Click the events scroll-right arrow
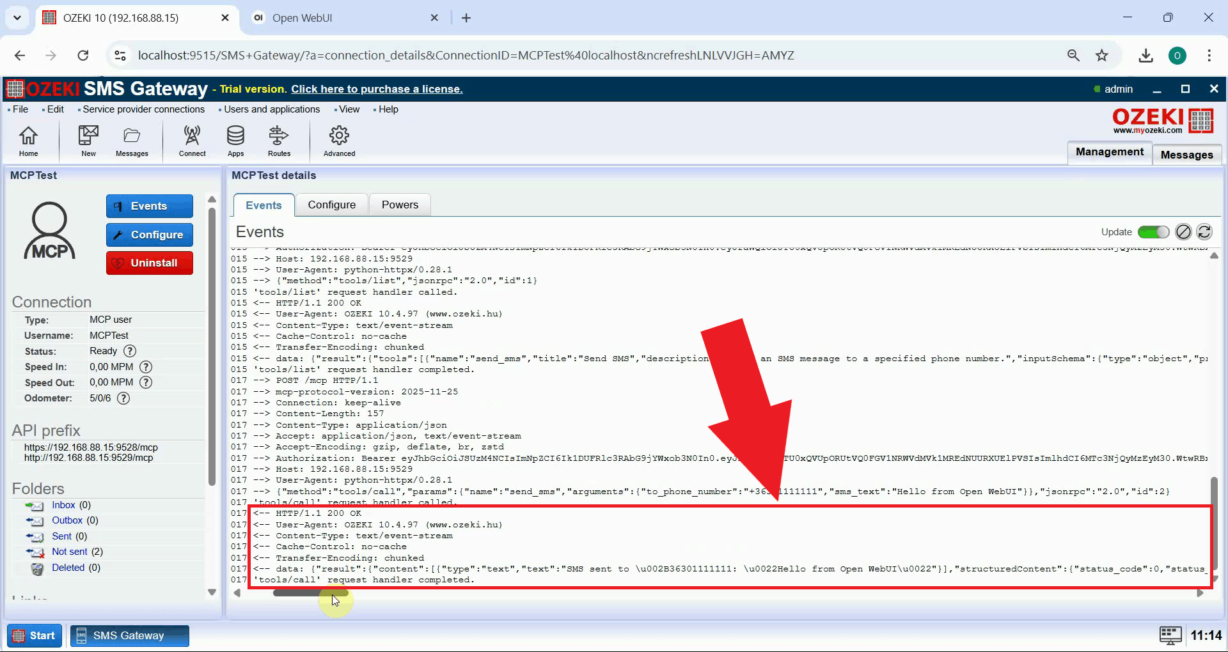 (1200, 593)
